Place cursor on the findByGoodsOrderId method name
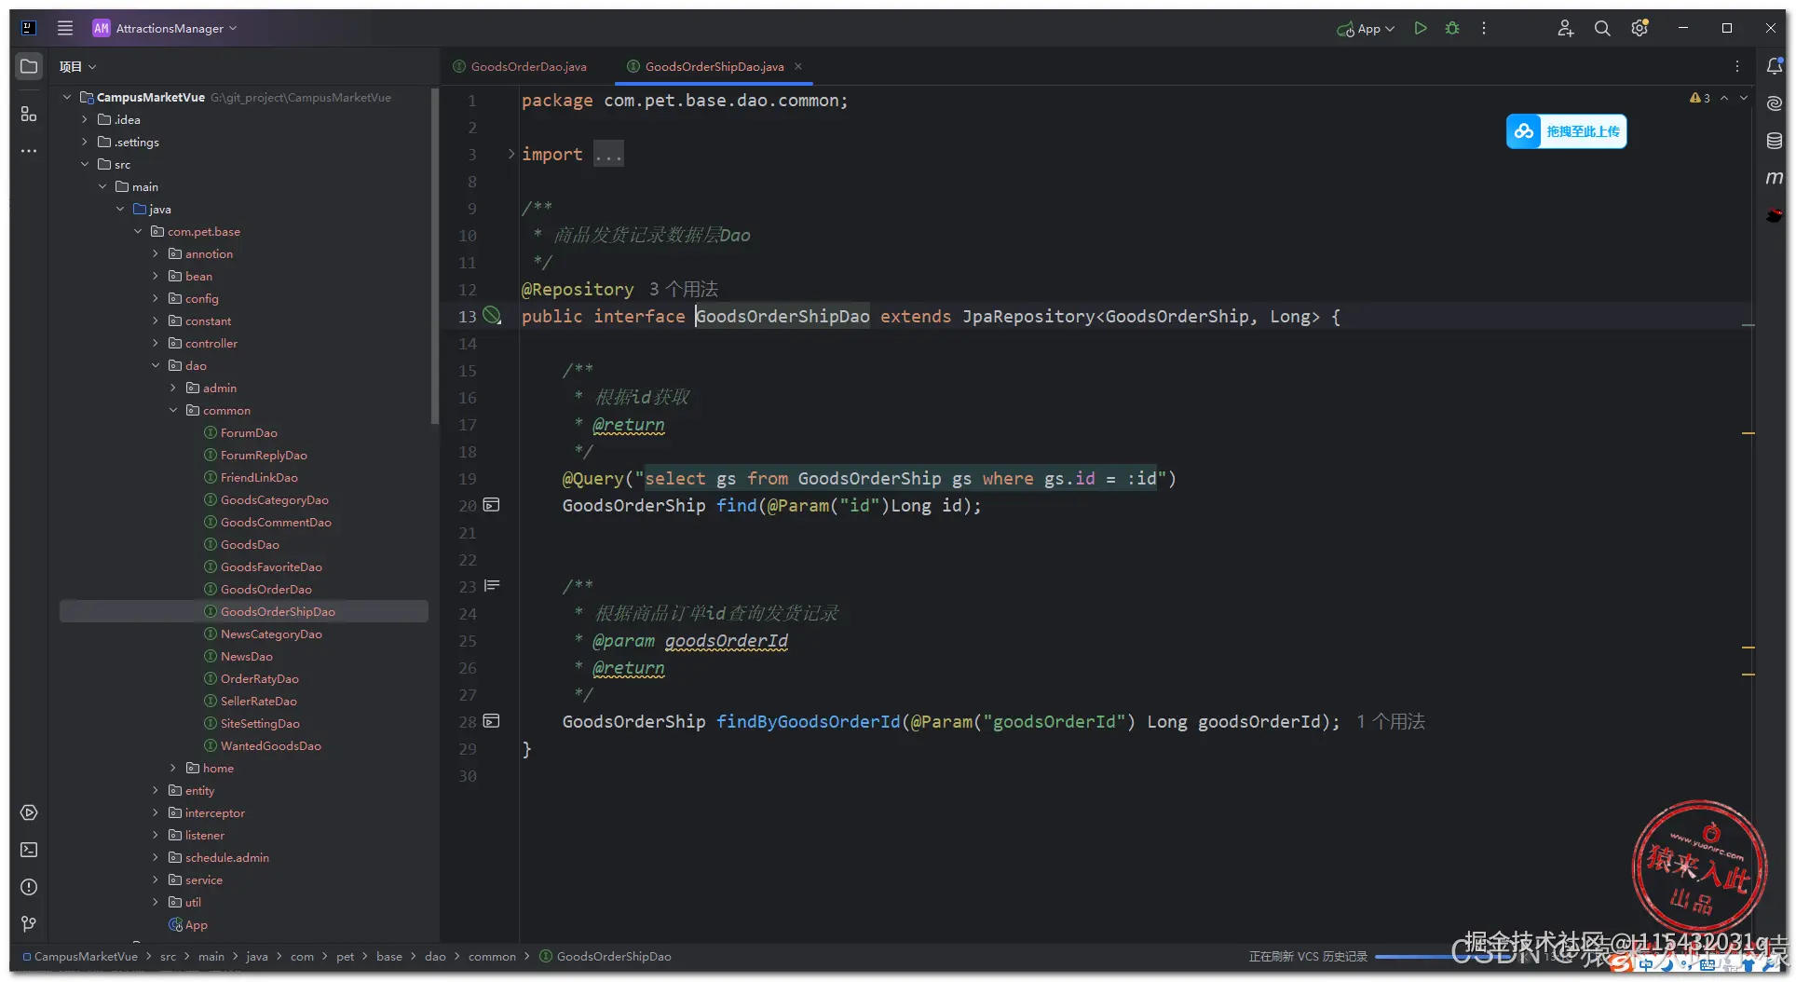The width and height of the screenshot is (1796, 982). pos(808,721)
